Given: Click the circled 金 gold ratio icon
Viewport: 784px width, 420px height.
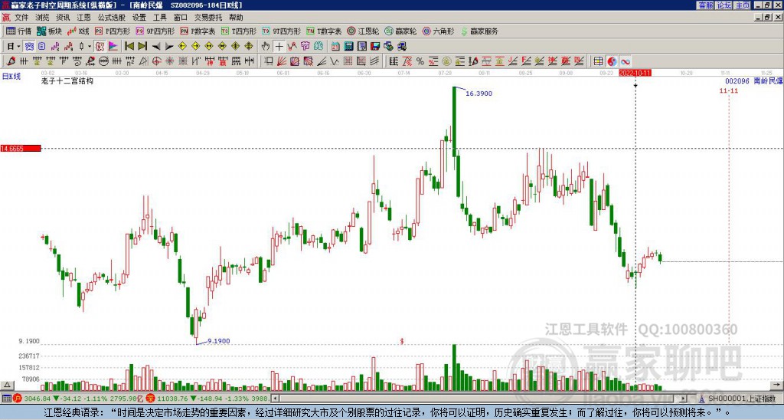Looking at the screenshot, I should 446,61.
